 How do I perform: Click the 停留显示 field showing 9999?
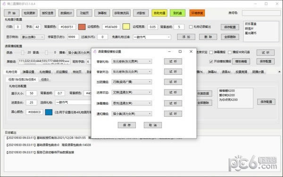tap(73, 37)
